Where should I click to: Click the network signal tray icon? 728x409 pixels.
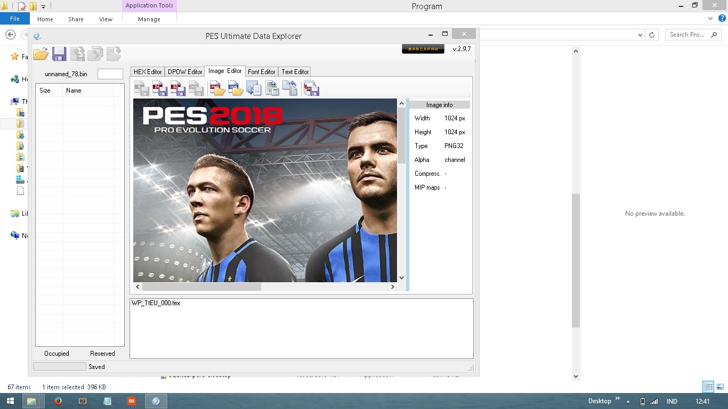[654, 402]
